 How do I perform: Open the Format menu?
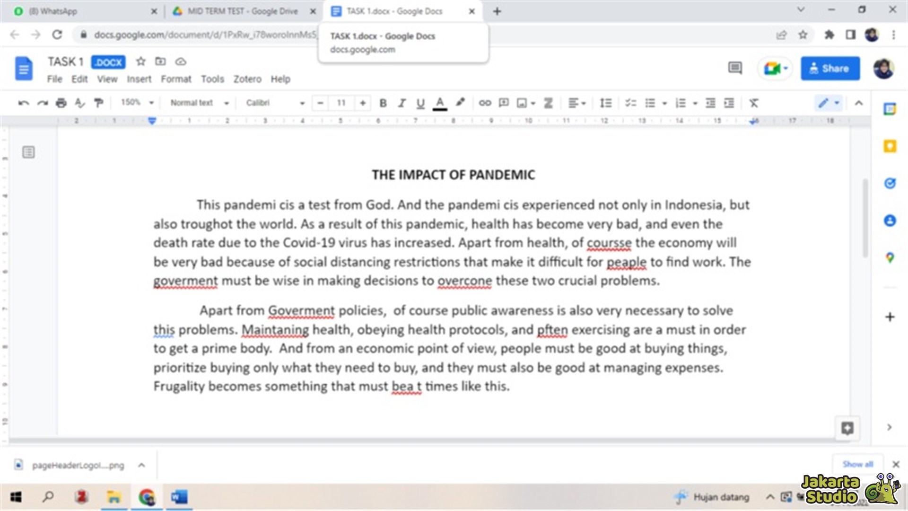click(x=176, y=79)
